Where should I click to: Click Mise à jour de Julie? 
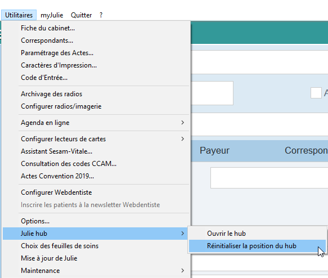[96, 258]
